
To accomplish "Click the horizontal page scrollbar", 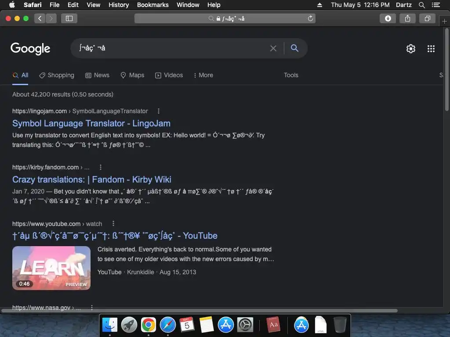I will (200, 311).
